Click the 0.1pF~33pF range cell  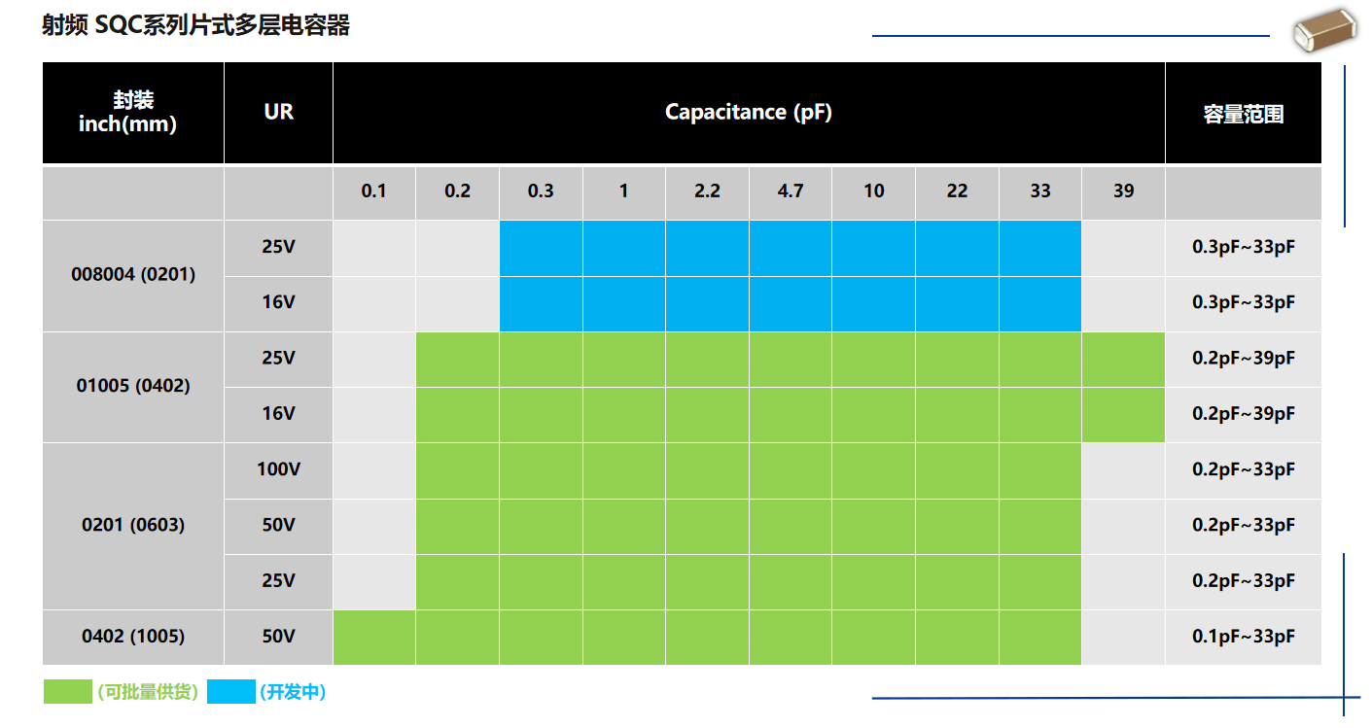click(x=1243, y=638)
